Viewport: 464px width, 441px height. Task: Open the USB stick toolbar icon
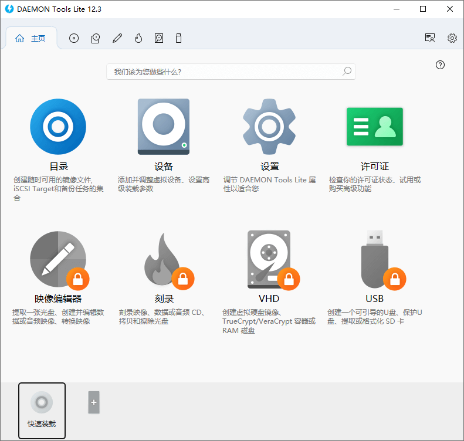pos(178,38)
